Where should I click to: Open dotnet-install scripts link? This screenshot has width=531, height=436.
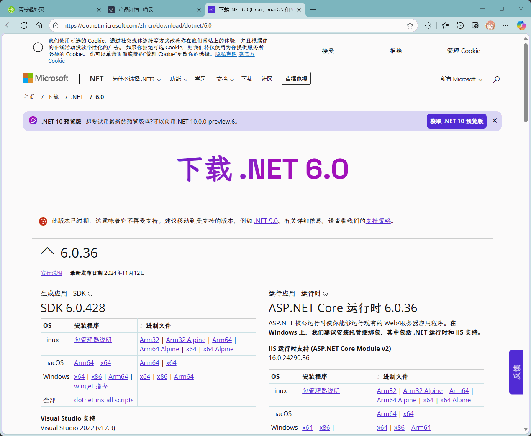(x=104, y=400)
